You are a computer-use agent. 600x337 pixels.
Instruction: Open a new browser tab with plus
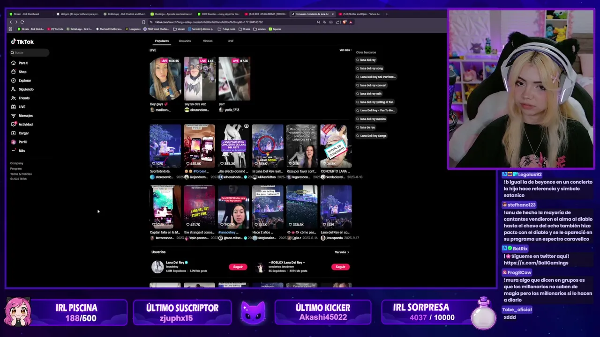tap(387, 14)
